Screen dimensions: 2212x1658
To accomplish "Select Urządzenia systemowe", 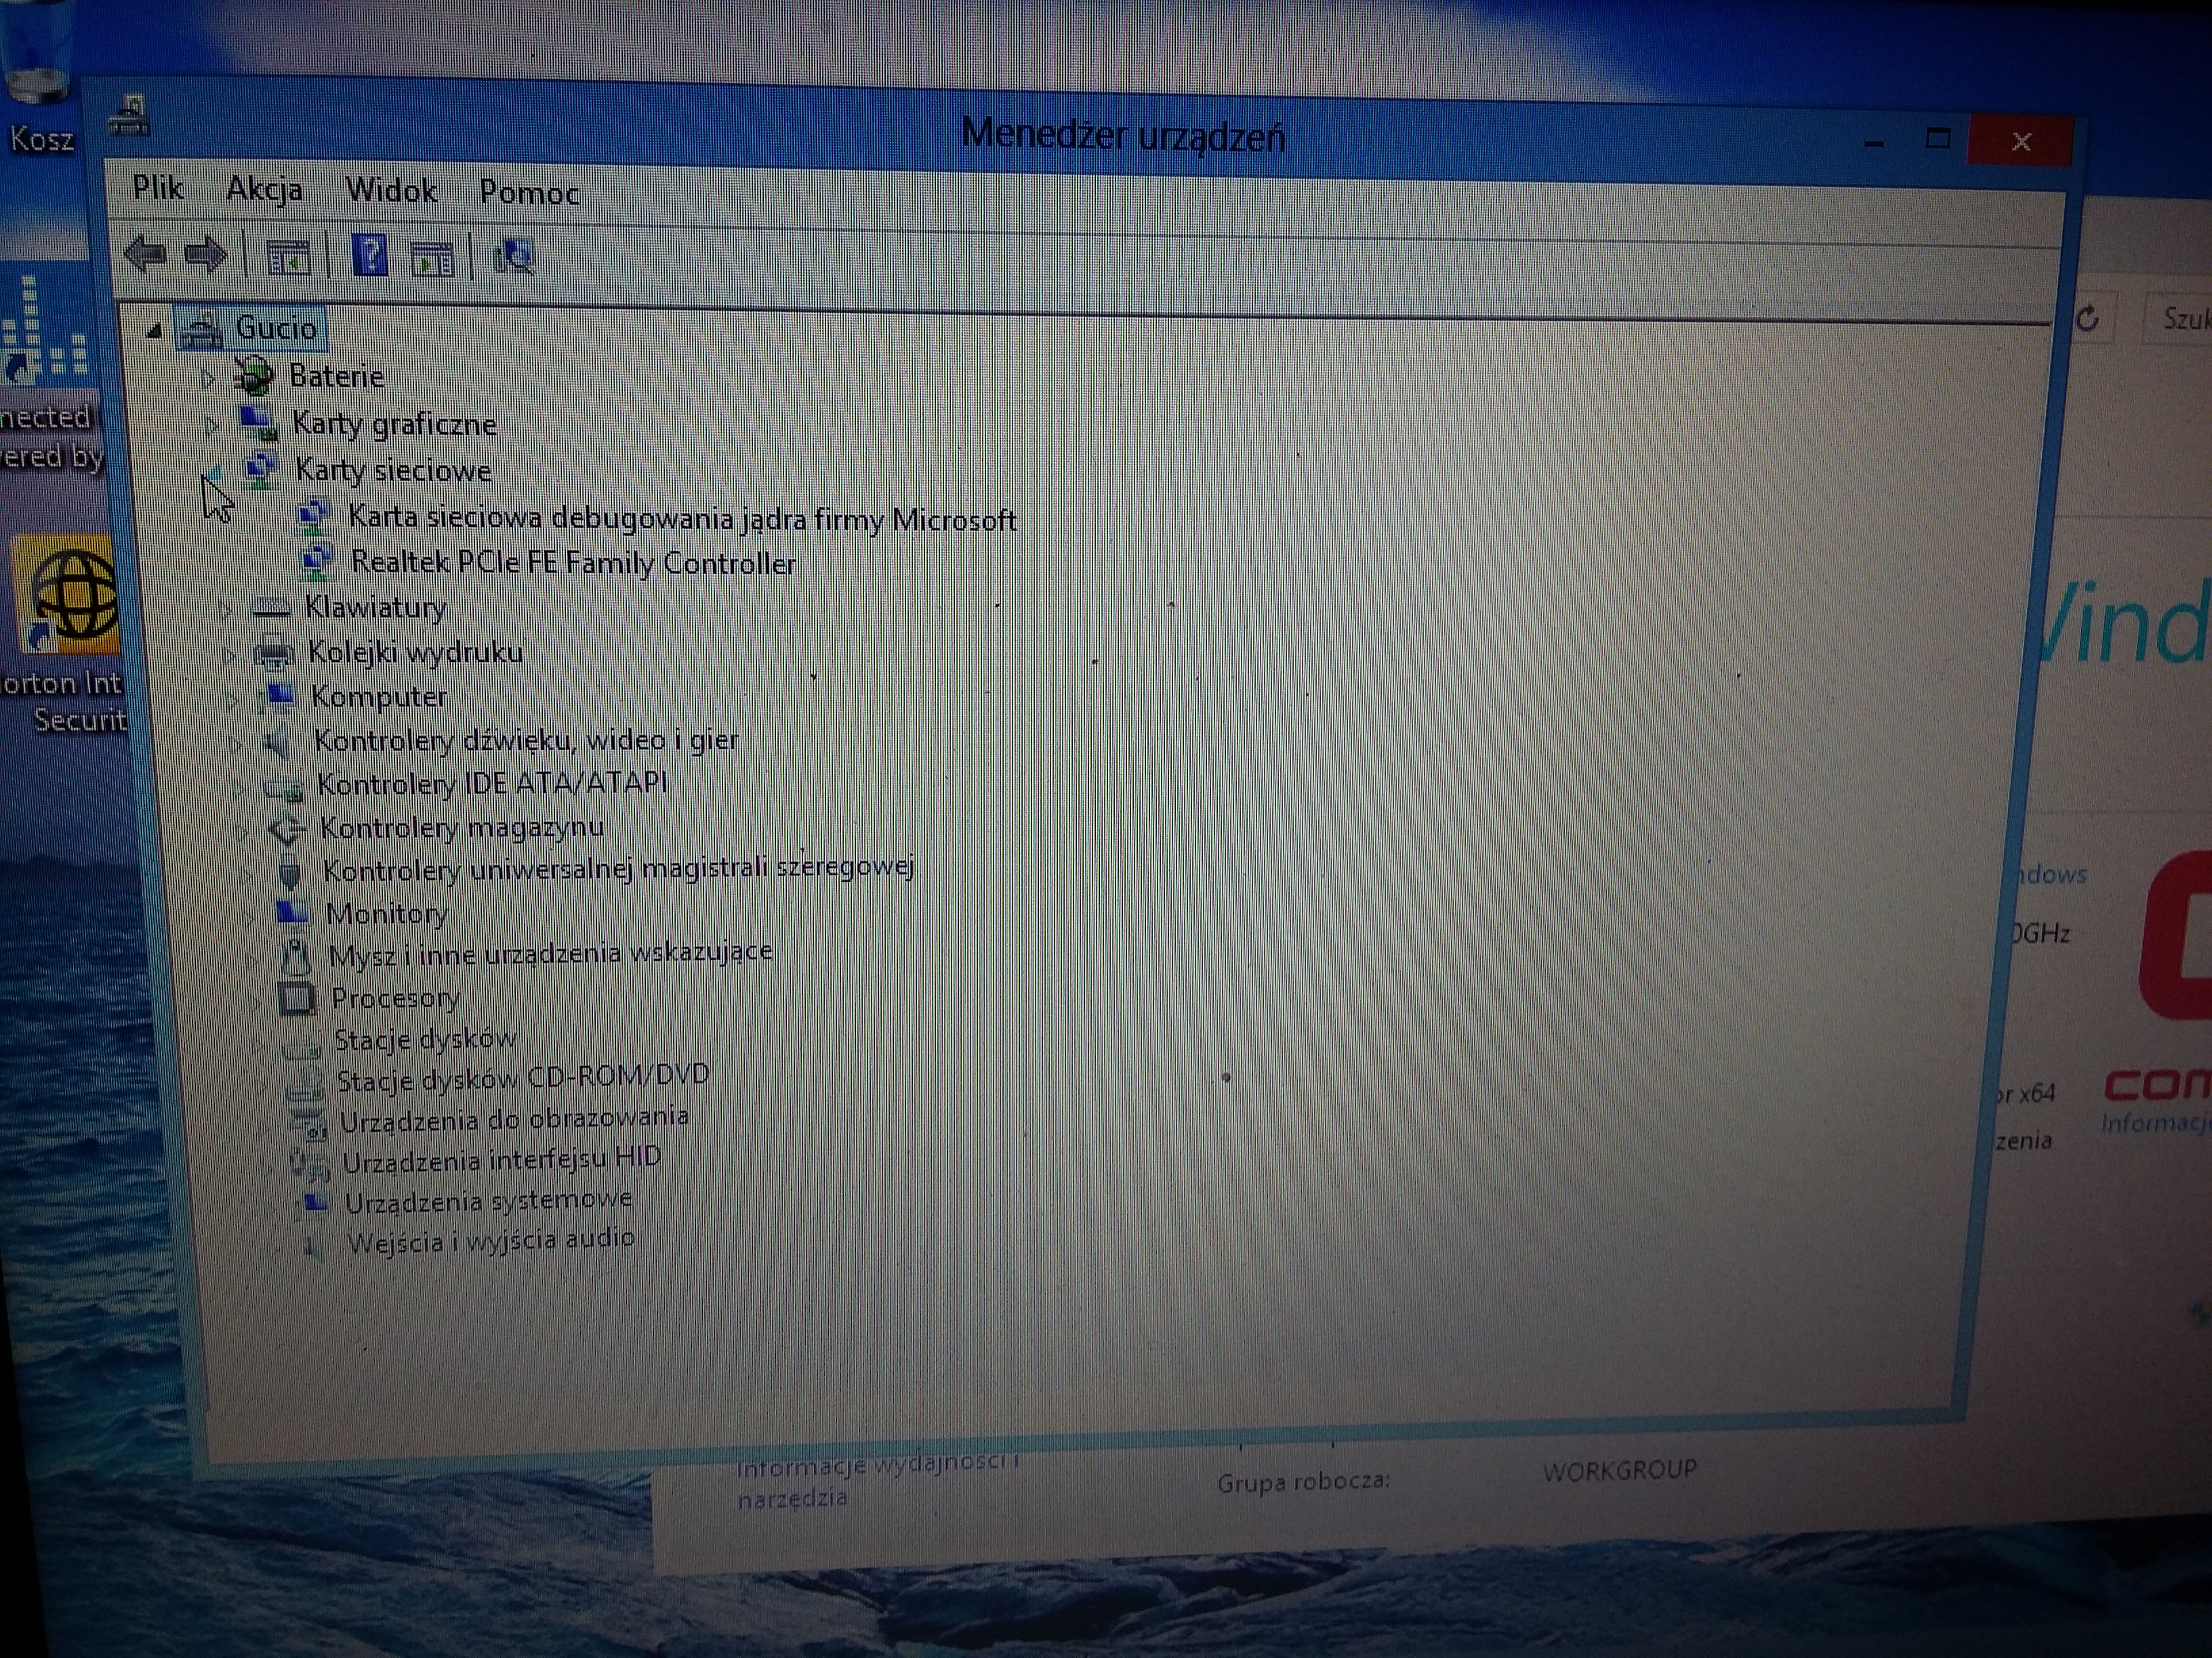I will point(489,1200).
